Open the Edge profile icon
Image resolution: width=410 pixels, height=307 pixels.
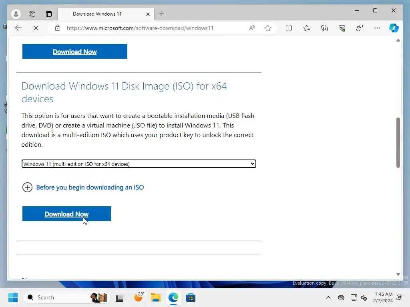(16, 14)
